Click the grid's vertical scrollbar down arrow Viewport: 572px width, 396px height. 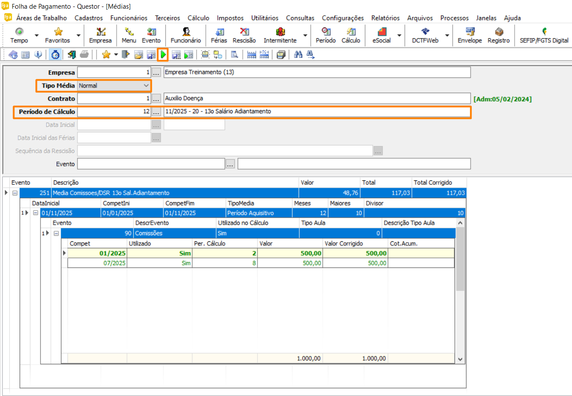click(460, 359)
